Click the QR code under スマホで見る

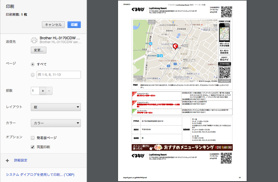[x=224, y=72]
